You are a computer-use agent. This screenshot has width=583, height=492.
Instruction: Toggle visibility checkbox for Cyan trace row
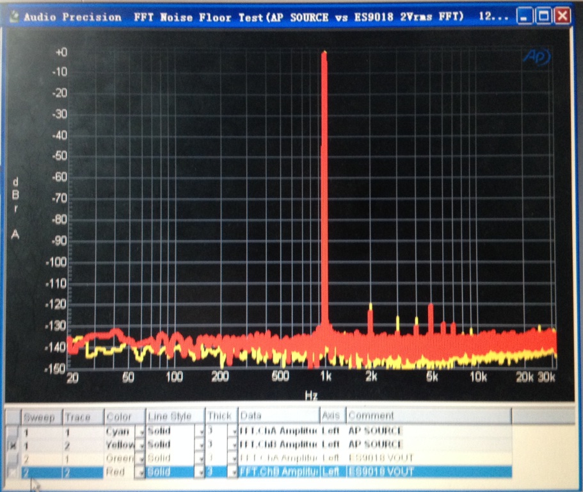[x=12, y=431]
